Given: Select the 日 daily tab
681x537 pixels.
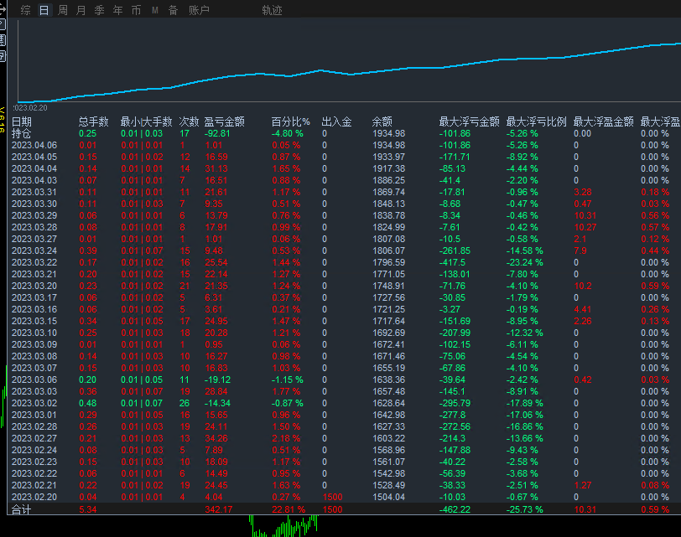Looking at the screenshot, I should point(44,10).
